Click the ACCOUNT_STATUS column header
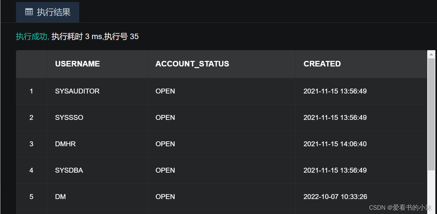437x214 pixels. click(x=192, y=64)
